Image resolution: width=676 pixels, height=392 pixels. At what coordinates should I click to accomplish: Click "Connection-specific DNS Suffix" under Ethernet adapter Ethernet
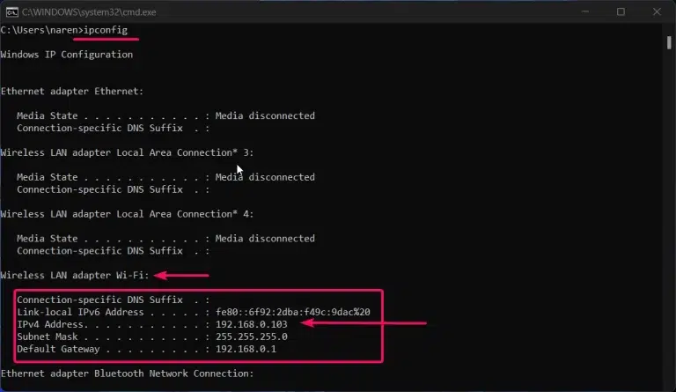[100, 128]
